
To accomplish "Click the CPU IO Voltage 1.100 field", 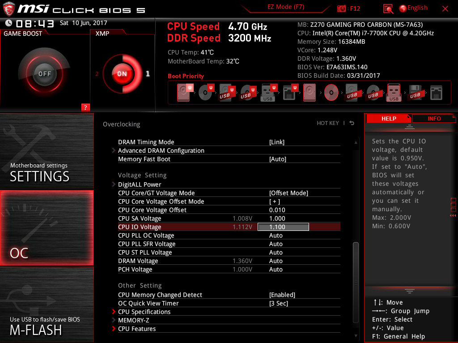I will (283, 227).
